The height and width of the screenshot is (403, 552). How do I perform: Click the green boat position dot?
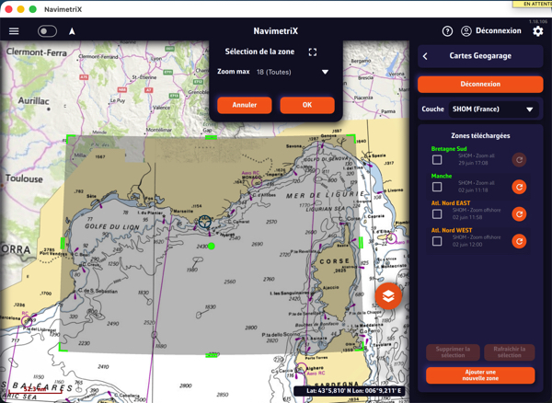coord(212,246)
